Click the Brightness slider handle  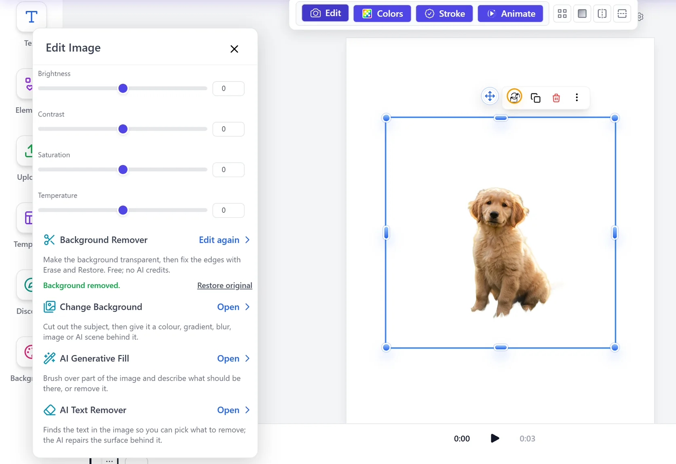click(123, 88)
